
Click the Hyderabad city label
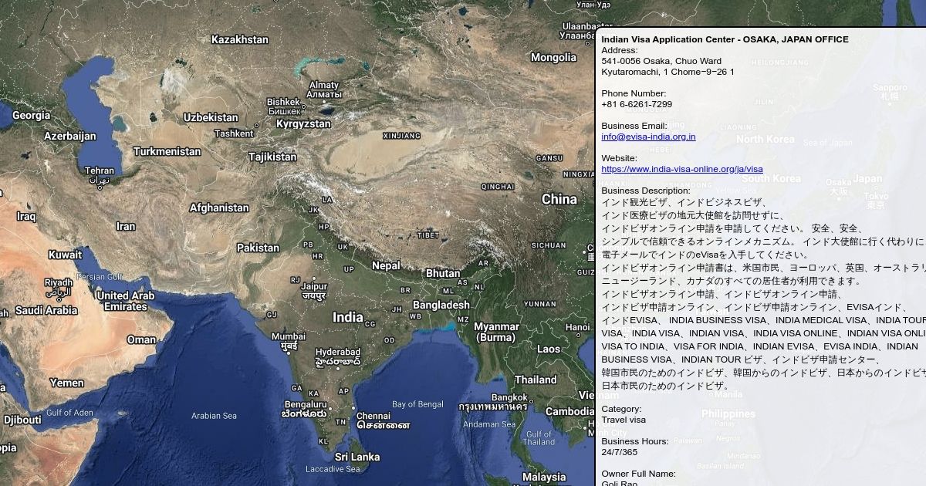[x=338, y=356]
